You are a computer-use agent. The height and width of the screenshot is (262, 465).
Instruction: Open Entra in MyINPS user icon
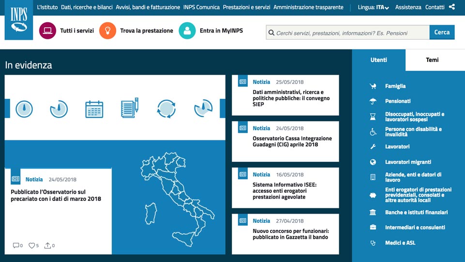(187, 31)
